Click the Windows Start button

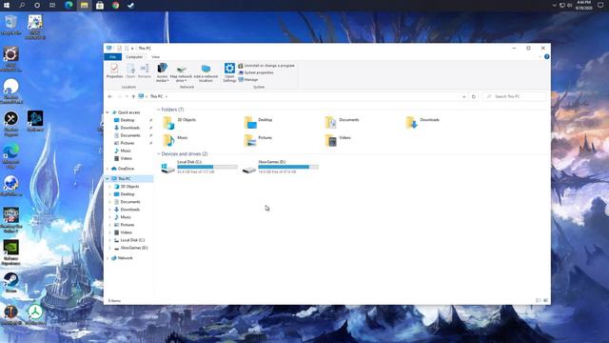7,6
